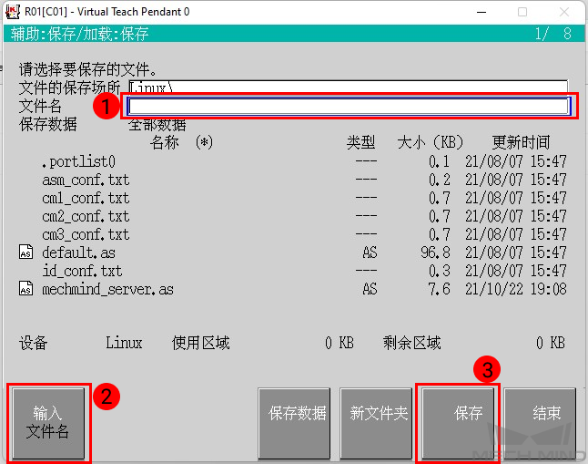Click the Virtual Teach Pendant app icon
Viewport: 588px width, 464px height.
13,12
